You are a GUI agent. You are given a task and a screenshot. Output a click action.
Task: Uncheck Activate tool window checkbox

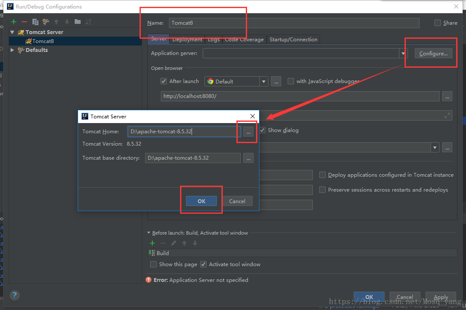pos(203,264)
